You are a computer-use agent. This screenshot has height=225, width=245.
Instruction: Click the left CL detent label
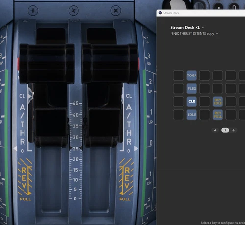point(22,96)
